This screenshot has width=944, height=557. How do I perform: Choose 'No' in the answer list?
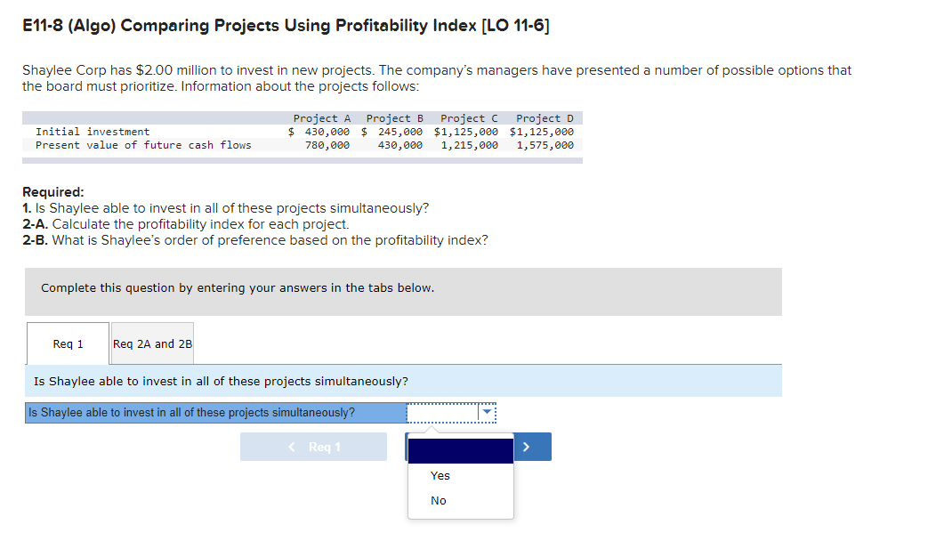point(438,500)
